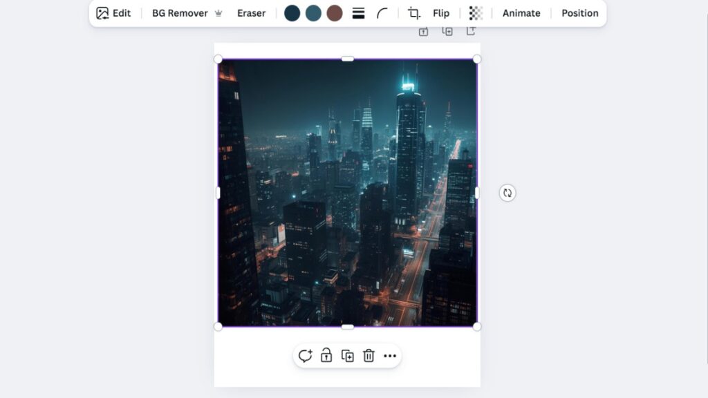Click the city skyline night photo
Viewport: 708px width, 398px height.
(x=347, y=192)
